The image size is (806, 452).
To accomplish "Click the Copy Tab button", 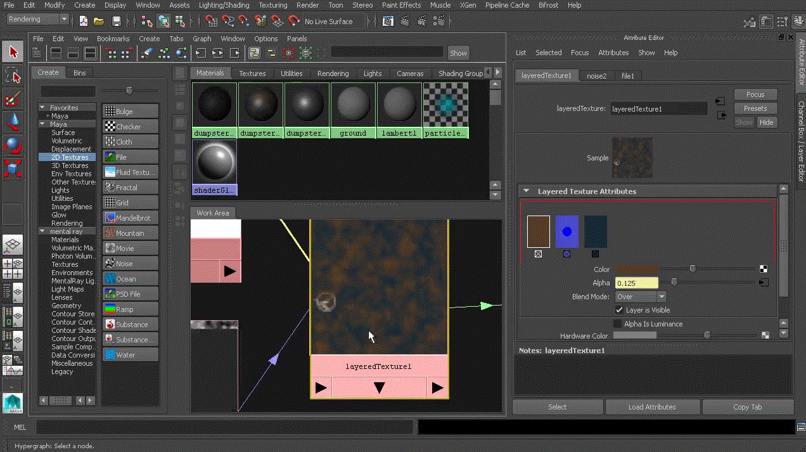I will point(747,407).
